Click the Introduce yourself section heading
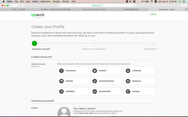 pyautogui.click(x=43, y=101)
